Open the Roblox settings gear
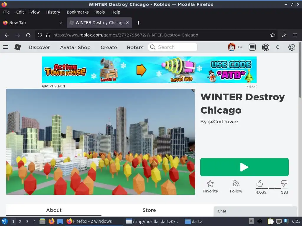Viewport: 302px width, 226px height. [291, 47]
